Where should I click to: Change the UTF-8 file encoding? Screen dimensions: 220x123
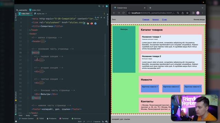[89, 122]
